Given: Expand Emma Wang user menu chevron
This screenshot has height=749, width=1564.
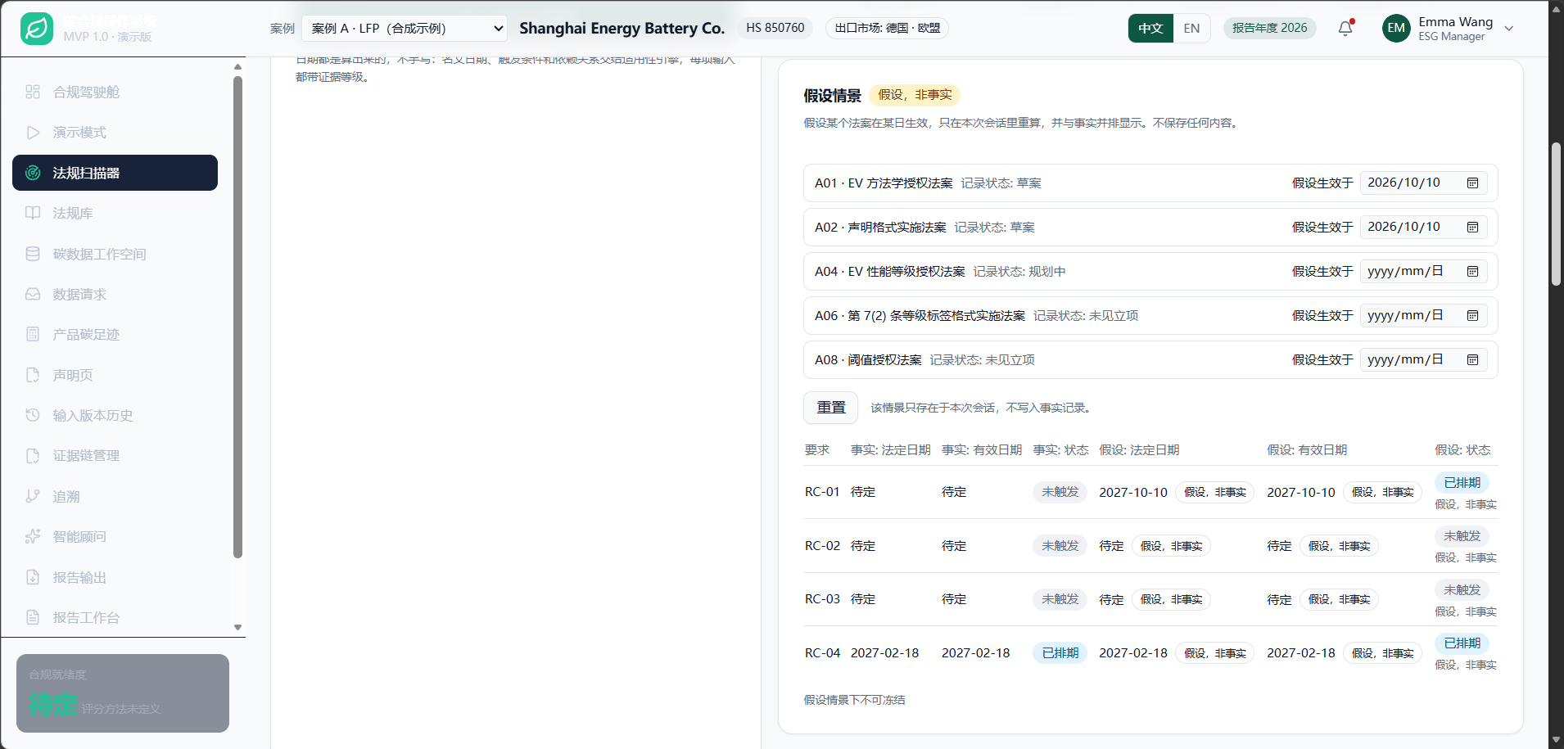Looking at the screenshot, I should [1509, 29].
